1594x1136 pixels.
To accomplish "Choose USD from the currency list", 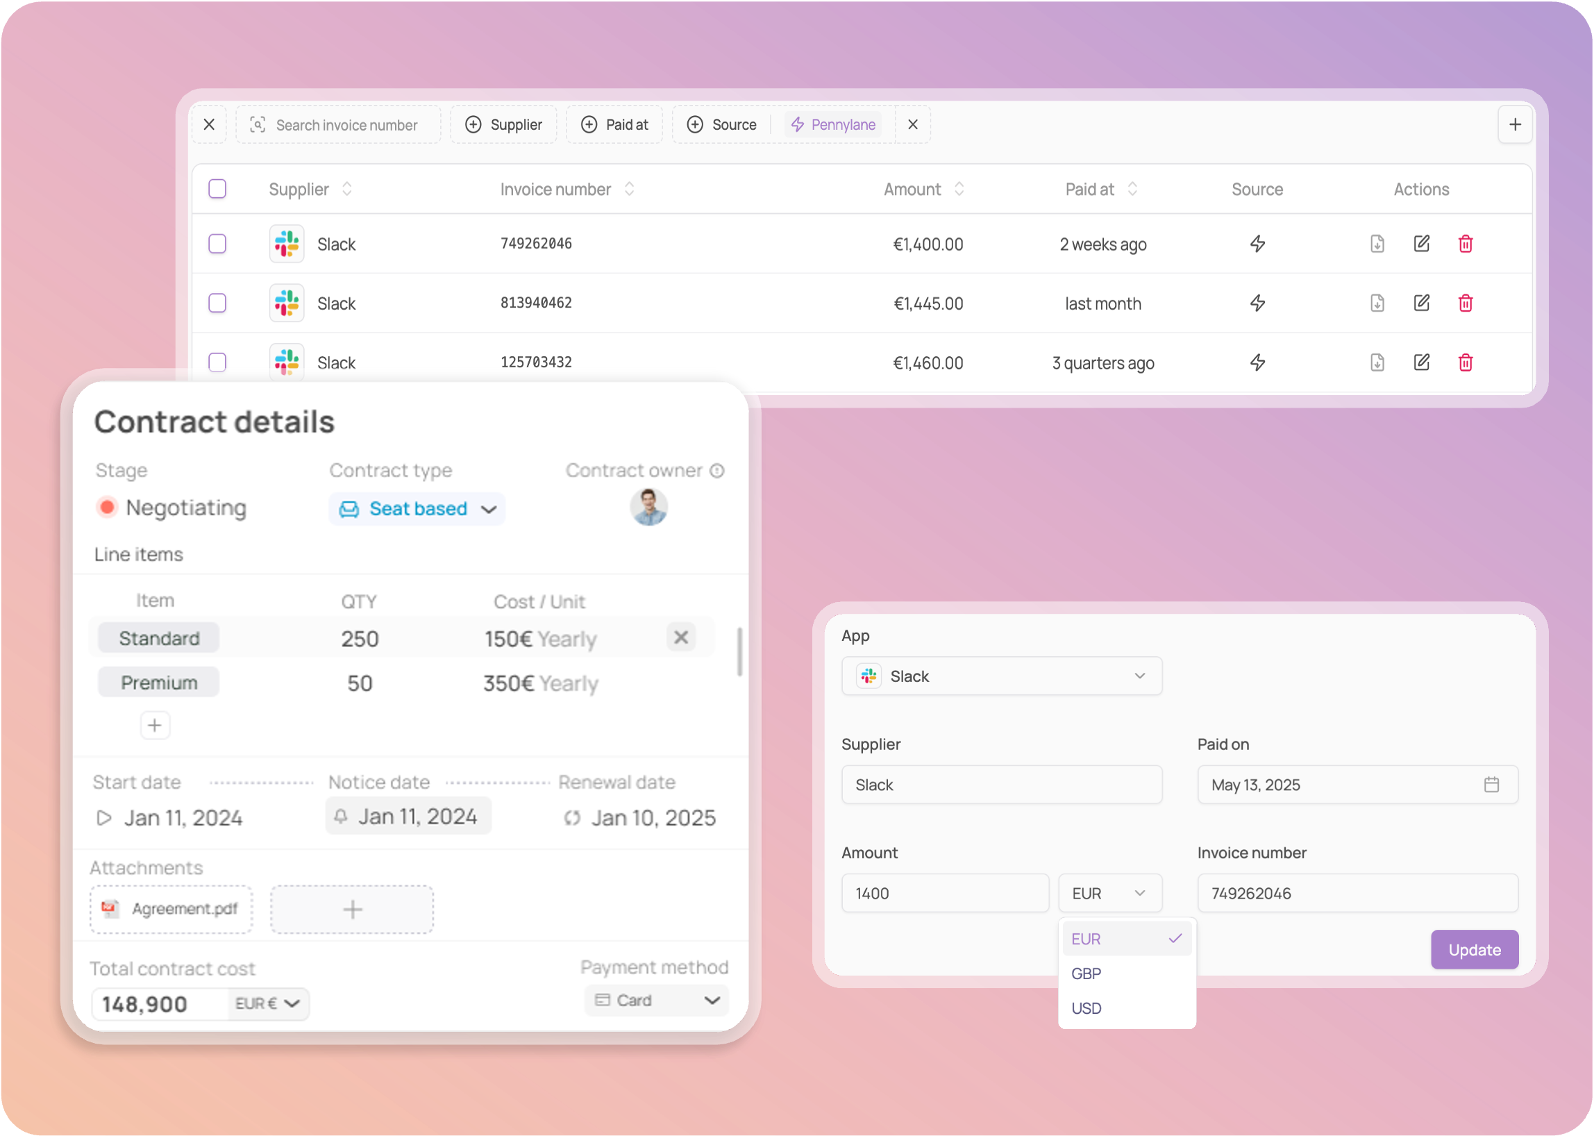I will tap(1087, 1008).
